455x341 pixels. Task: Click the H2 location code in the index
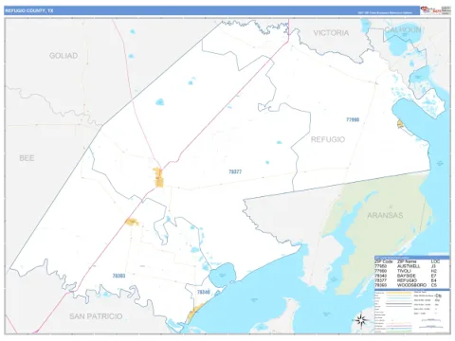point(434,271)
